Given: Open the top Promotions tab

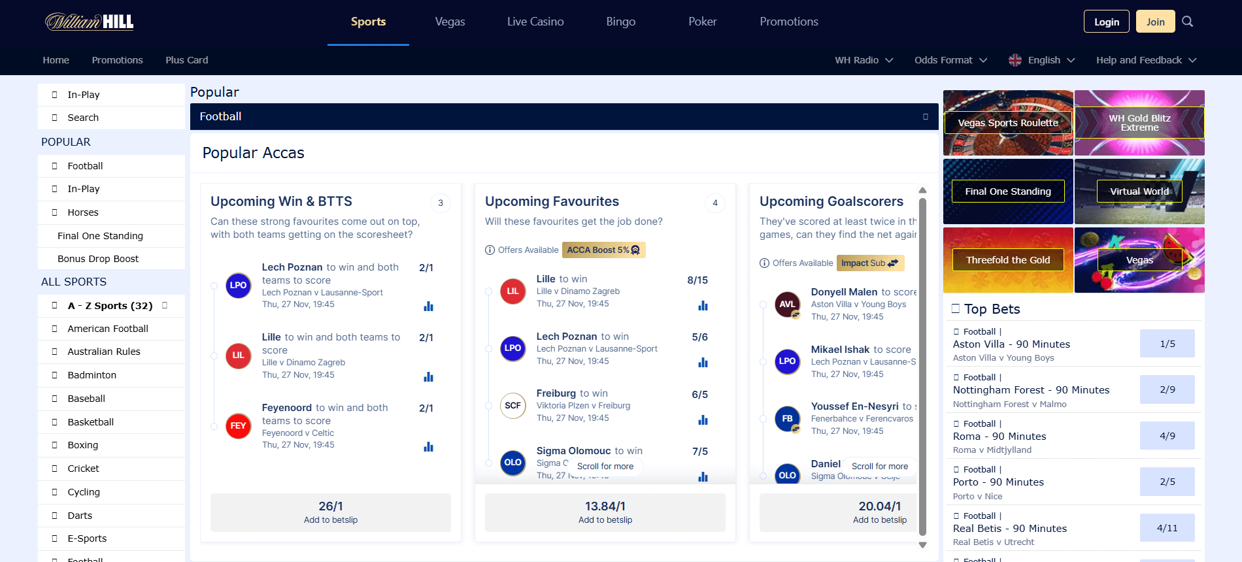Looking at the screenshot, I should point(789,22).
